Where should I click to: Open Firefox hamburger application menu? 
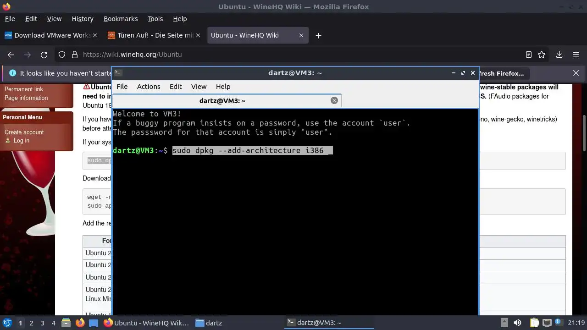click(x=576, y=55)
